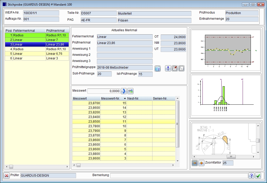This screenshot has width=267, height=183.
Task: Click the plain document icon beside the pinned note
Action: (x=181, y=68)
